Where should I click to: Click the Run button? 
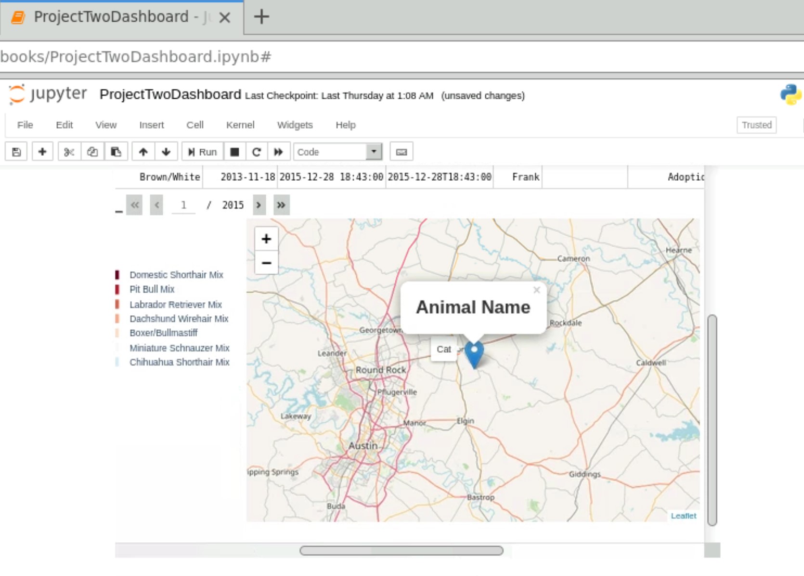tap(203, 152)
